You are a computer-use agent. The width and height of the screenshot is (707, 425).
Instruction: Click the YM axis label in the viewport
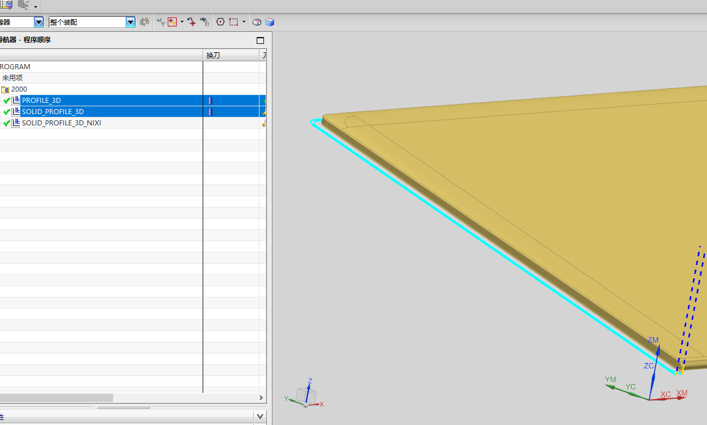pyautogui.click(x=610, y=380)
